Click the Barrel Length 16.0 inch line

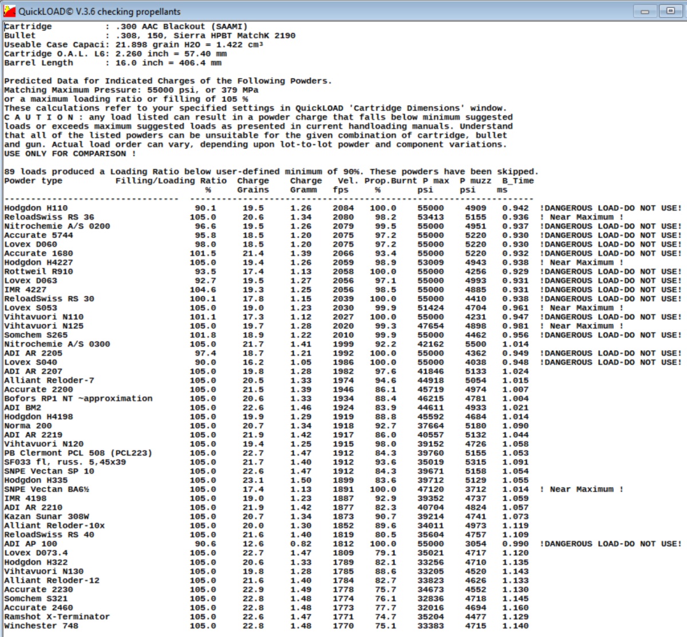[113, 63]
